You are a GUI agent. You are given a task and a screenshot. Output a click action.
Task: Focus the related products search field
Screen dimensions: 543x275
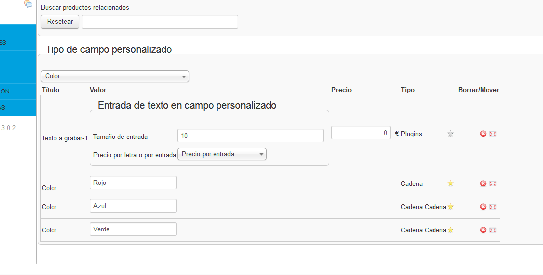coord(160,21)
